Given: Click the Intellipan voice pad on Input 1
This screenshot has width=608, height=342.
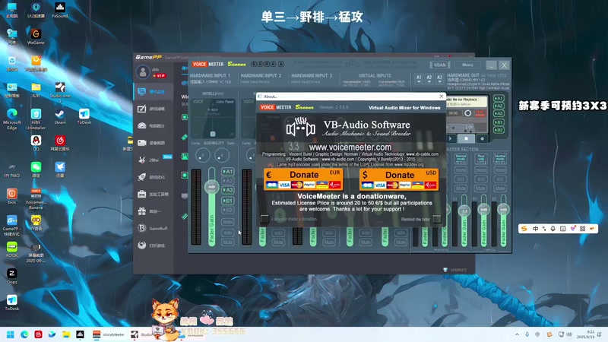Looking at the screenshot, I should coord(213,119).
